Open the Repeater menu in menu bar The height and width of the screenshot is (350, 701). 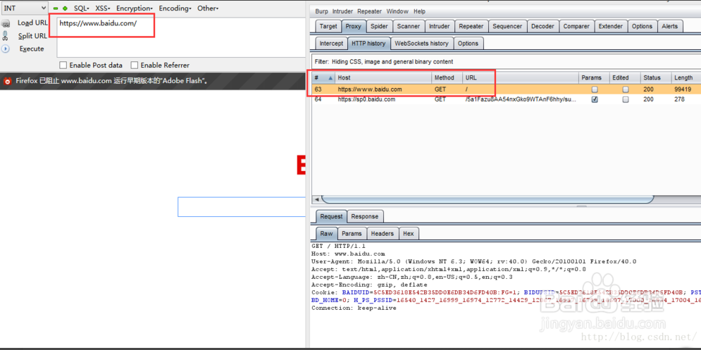point(370,11)
